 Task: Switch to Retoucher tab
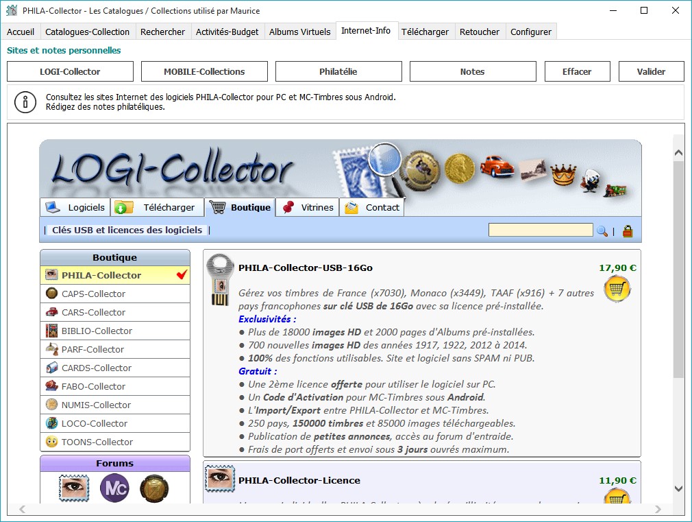480,32
